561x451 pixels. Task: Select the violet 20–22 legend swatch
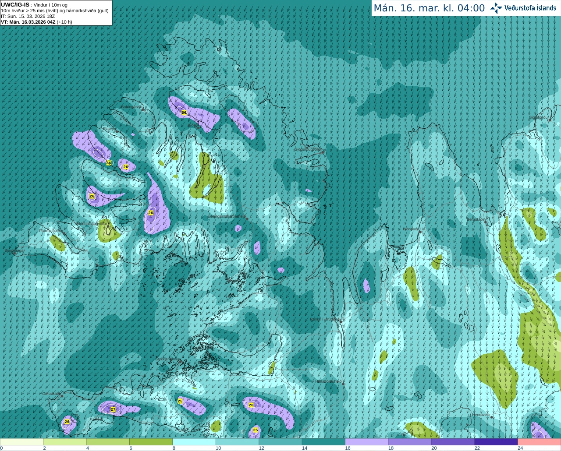point(453,442)
